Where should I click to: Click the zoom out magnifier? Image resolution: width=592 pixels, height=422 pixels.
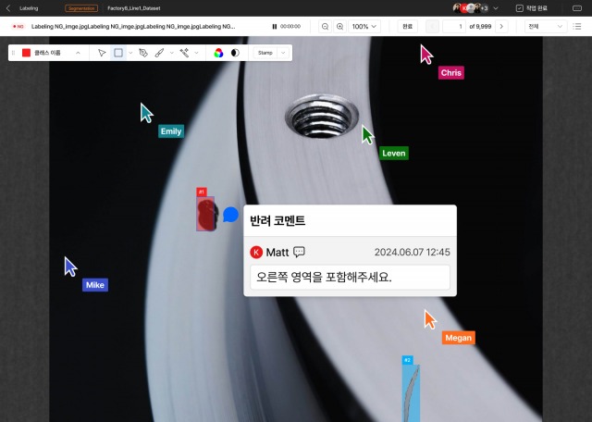click(325, 27)
